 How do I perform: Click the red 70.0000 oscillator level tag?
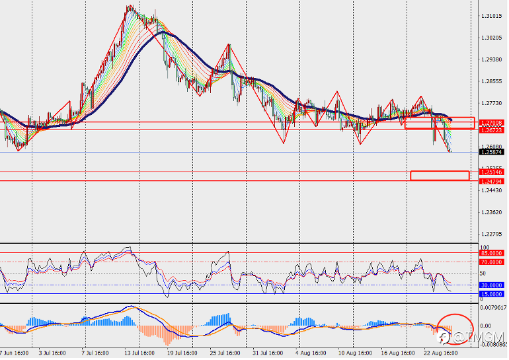click(492, 262)
